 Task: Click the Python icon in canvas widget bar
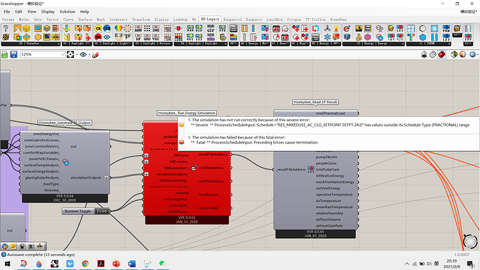click(5, 246)
